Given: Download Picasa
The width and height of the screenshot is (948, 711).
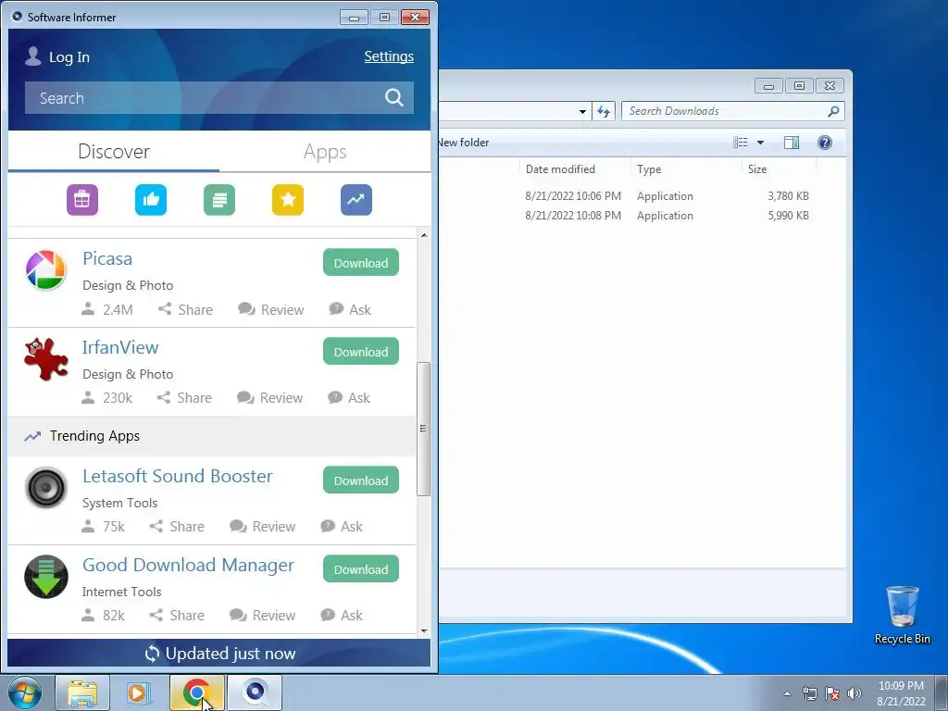Looking at the screenshot, I should (x=361, y=262).
